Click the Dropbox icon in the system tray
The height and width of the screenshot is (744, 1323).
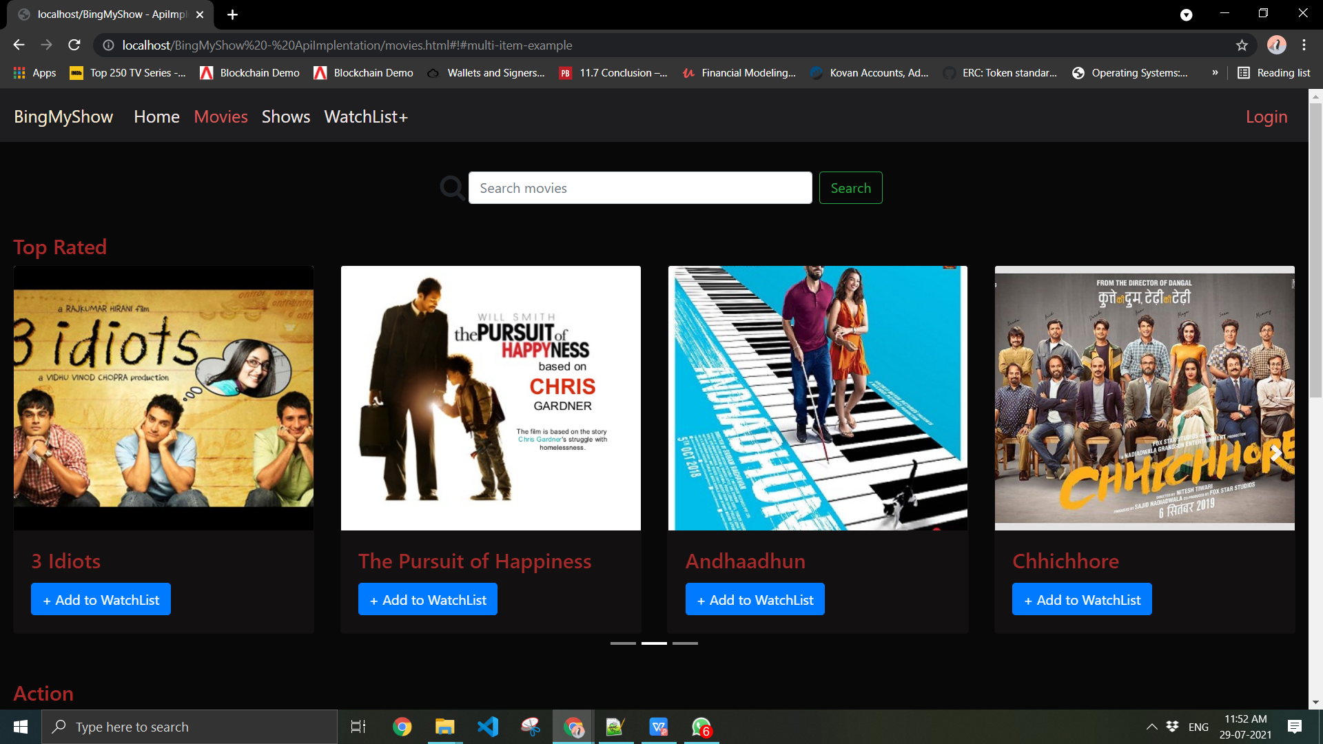[x=1172, y=726]
